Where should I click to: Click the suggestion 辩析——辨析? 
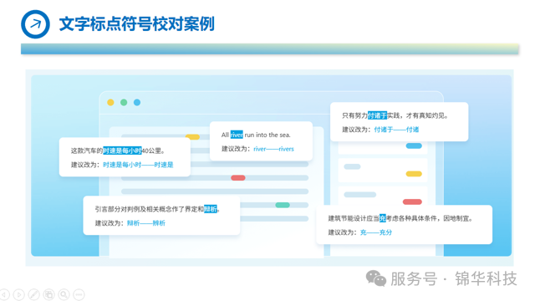pos(146,223)
